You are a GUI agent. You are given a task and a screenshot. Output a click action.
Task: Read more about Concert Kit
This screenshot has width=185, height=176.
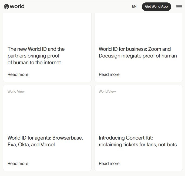[109, 164]
